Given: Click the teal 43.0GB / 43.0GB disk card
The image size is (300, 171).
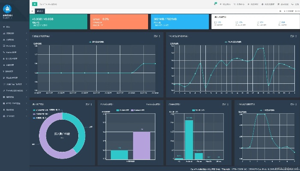Looking at the screenshot, I should pyautogui.click(x=59, y=22).
